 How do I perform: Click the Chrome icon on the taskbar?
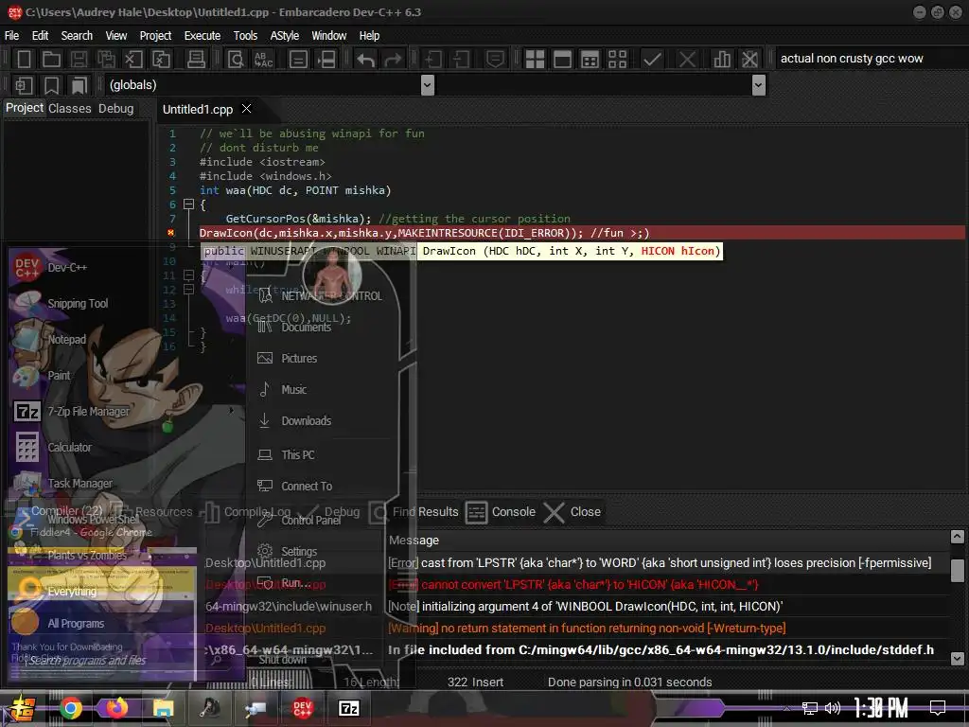70,708
